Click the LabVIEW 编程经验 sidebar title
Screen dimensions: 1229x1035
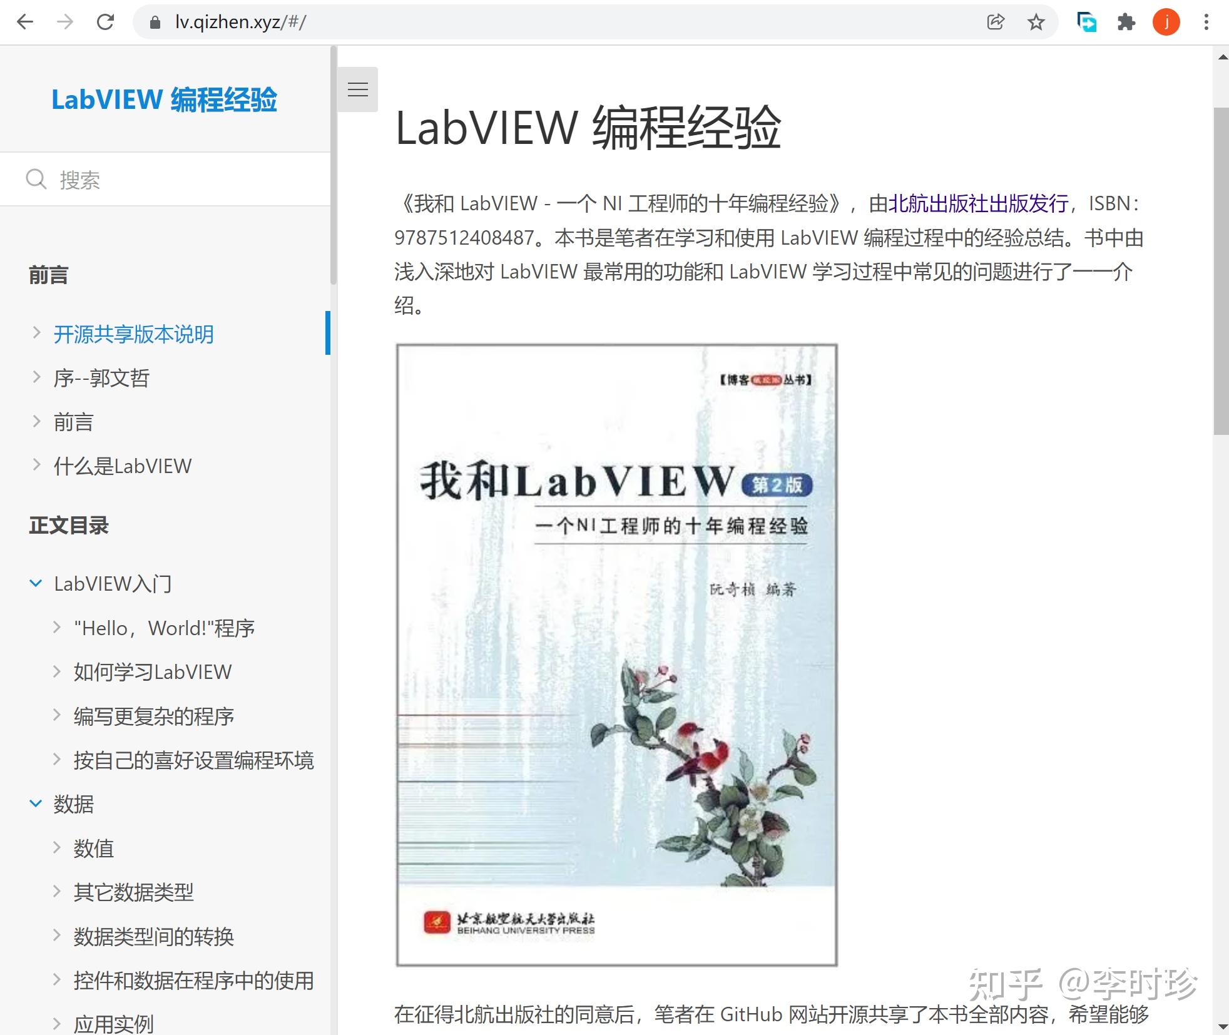(165, 99)
